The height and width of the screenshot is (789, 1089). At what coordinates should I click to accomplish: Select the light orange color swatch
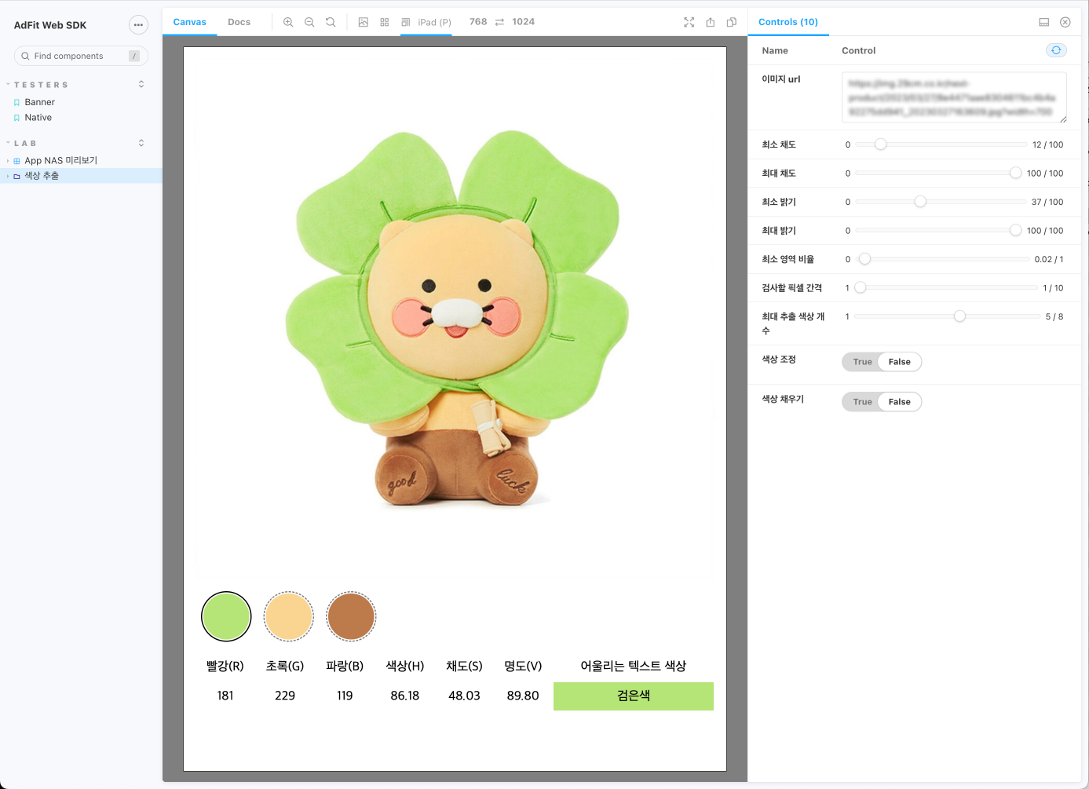click(x=289, y=616)
